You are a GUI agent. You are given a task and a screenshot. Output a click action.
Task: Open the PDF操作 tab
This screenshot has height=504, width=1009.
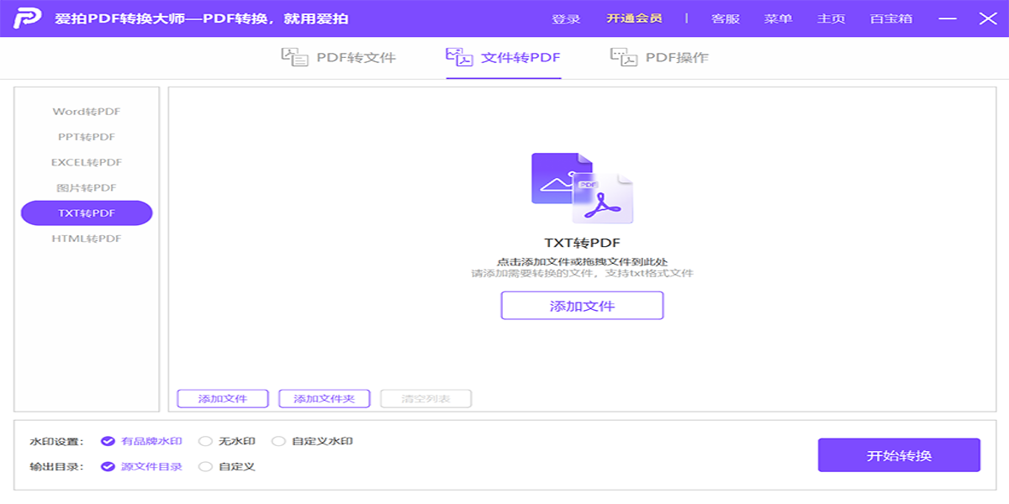[x=659, y=58]
